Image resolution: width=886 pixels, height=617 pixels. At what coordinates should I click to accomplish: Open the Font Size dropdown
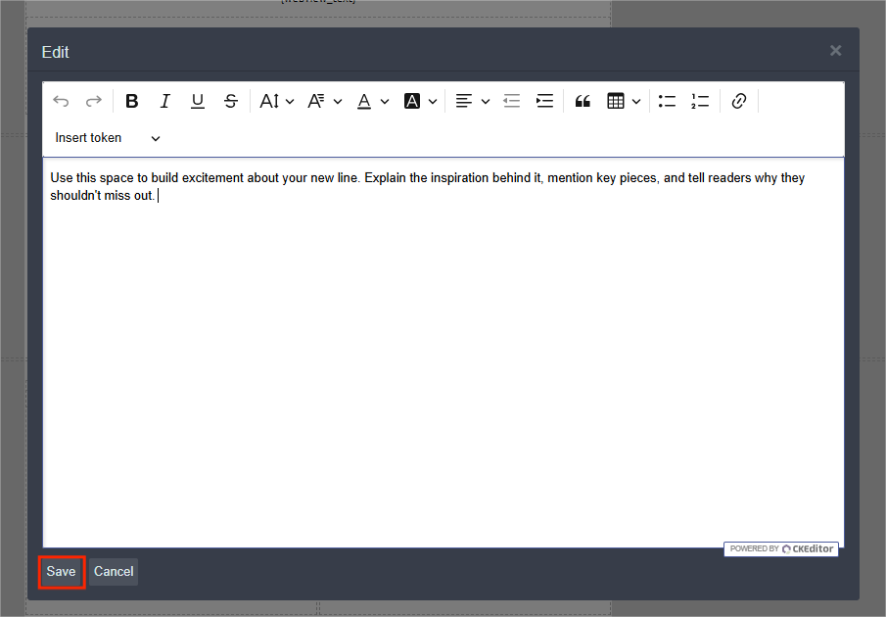click(277, 101)
